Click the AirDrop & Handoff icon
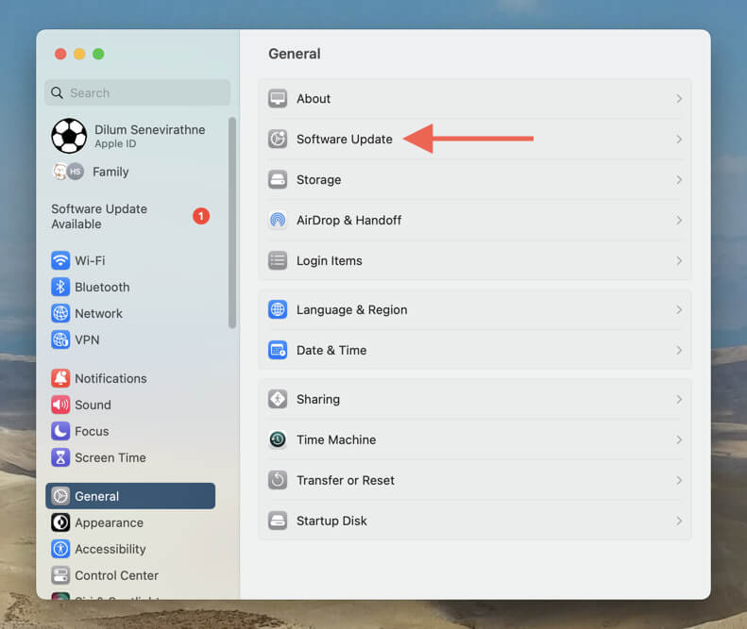 coord(278,220)
